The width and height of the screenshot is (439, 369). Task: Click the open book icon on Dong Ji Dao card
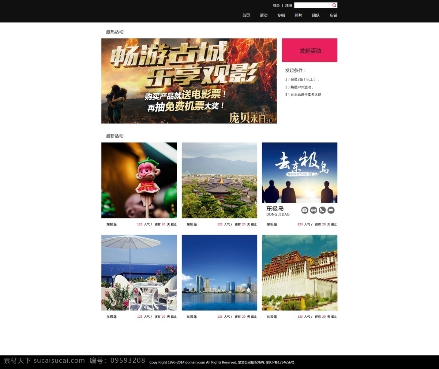(x=331, y=210)
